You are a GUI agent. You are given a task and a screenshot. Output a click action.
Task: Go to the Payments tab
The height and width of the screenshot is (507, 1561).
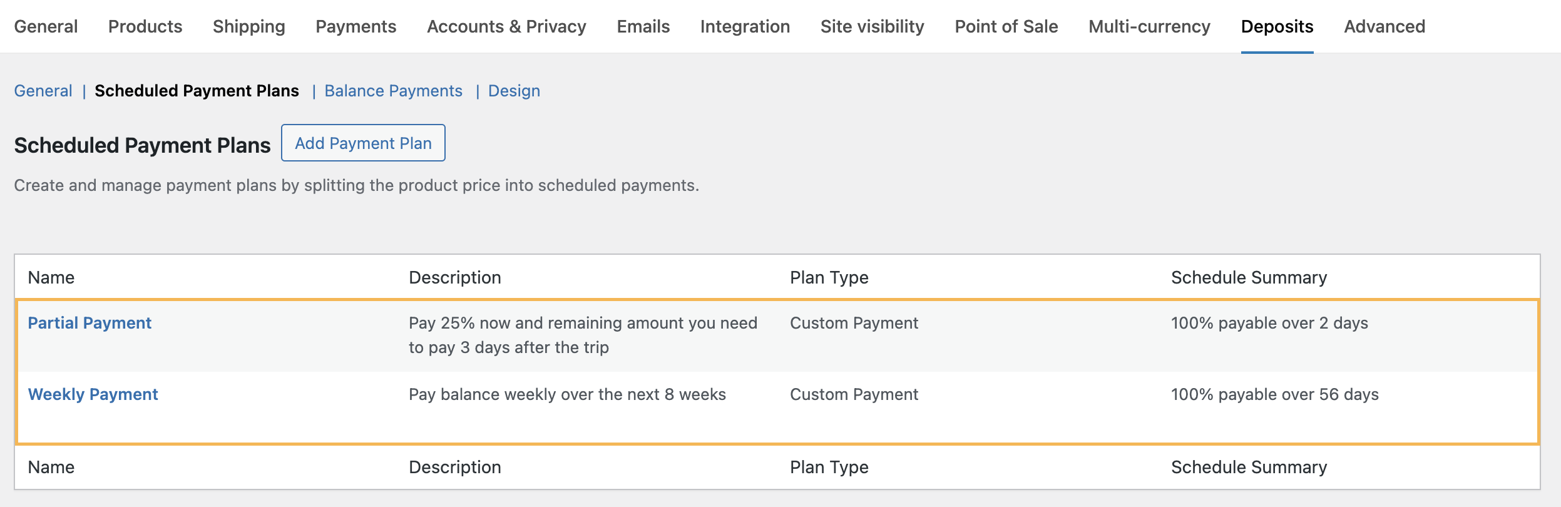tap(356, 26)
